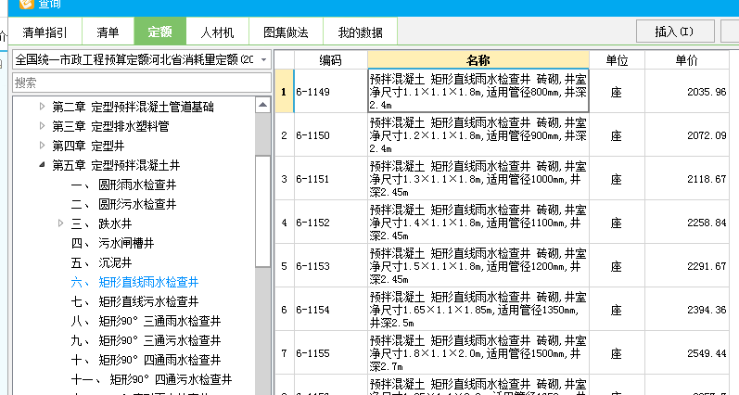Select 二、圆形污水检查井

click(123, 204)
